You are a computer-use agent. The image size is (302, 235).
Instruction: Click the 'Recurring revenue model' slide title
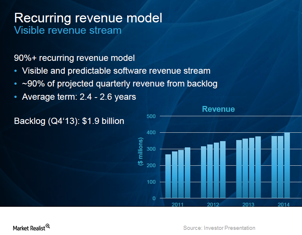[x=88, y=18]
